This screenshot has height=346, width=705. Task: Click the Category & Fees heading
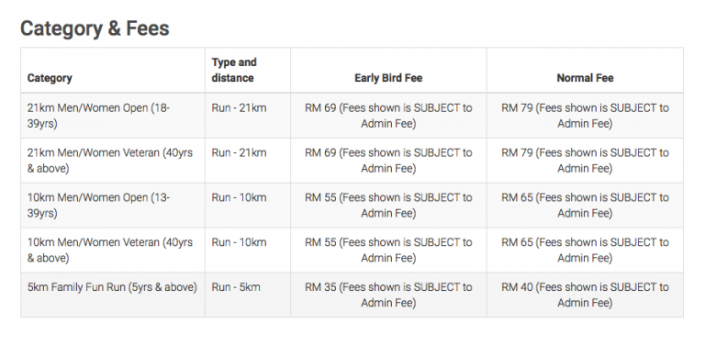pos(95,28)
